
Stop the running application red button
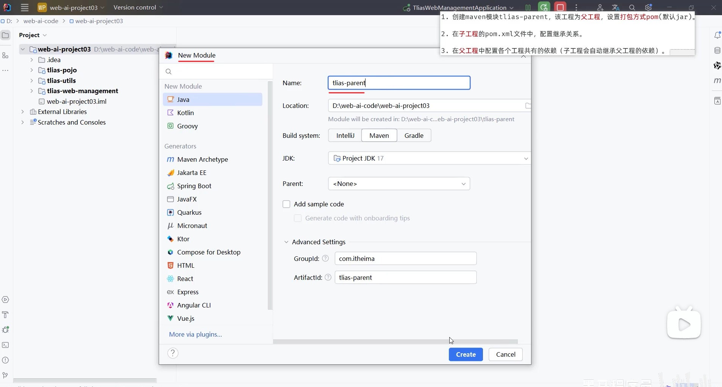(560, 8)
